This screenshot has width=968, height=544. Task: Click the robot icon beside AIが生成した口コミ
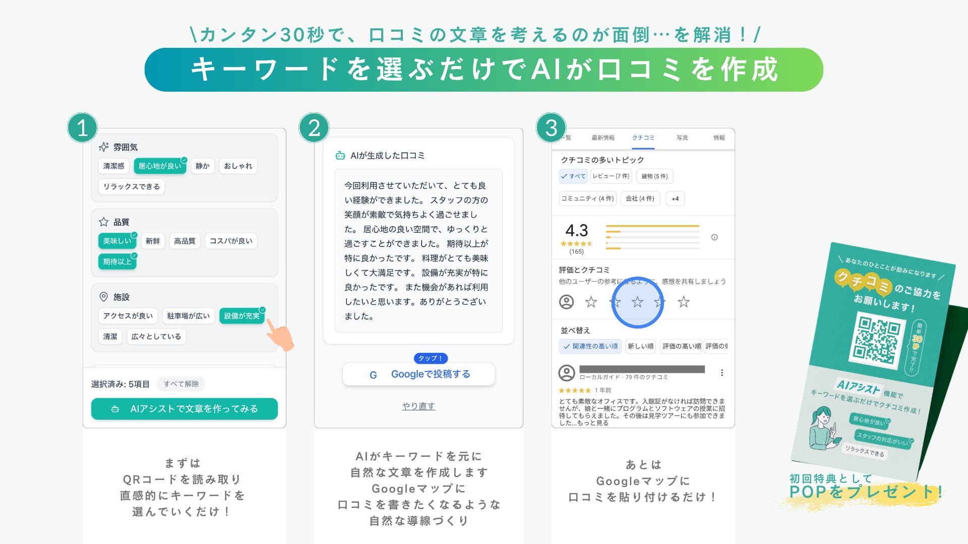click(341, 156)
